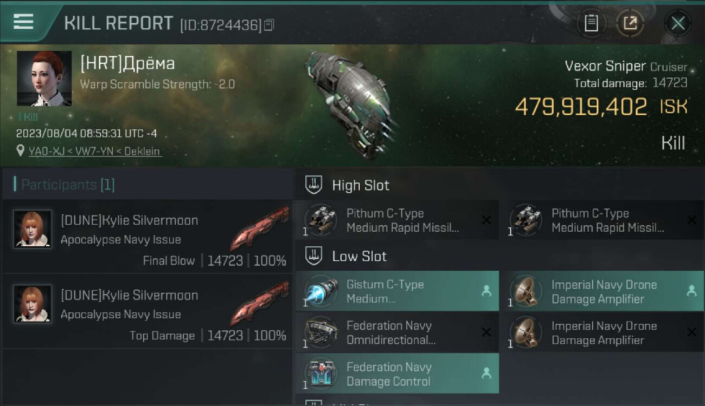Screen dimensions: 705x406
Task: Click the Federation Navy Damage Control icon
Action: pyautogui.click(x=321, y=374)
